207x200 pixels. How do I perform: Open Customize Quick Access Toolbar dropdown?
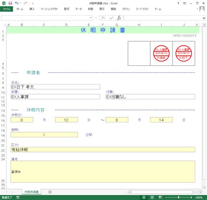pos(33,3)
